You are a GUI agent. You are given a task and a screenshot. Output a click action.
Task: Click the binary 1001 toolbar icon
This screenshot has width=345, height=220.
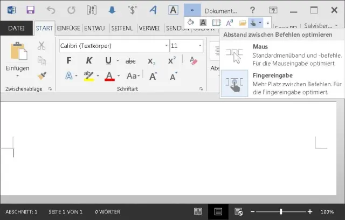(92, 10)
